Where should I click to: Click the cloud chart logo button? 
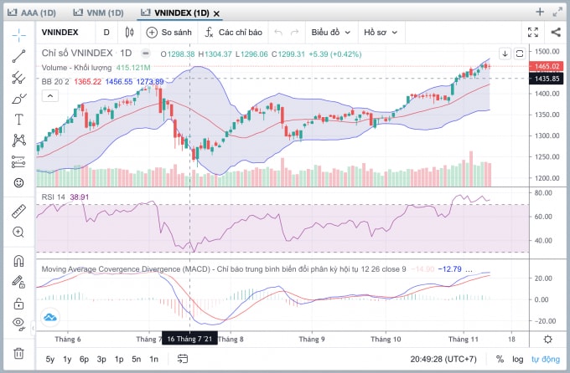tap(50, 318)
